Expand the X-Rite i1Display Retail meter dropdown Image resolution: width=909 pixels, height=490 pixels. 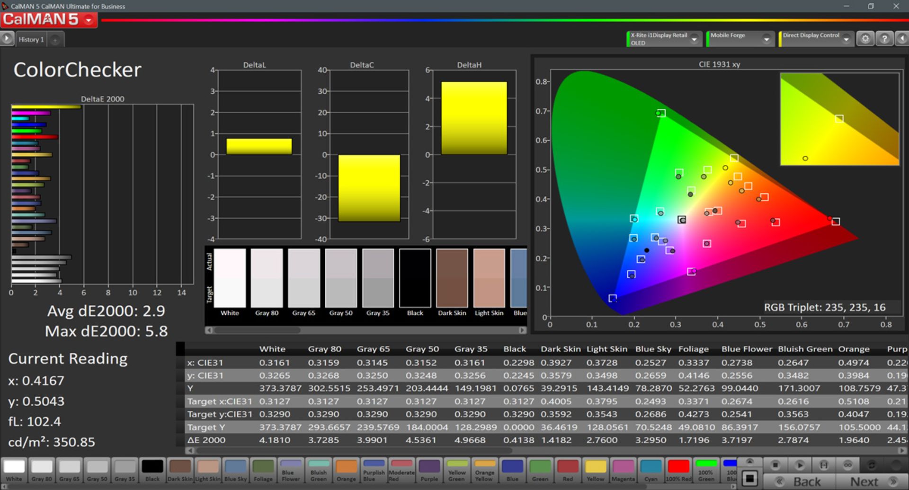coord(695,39)
